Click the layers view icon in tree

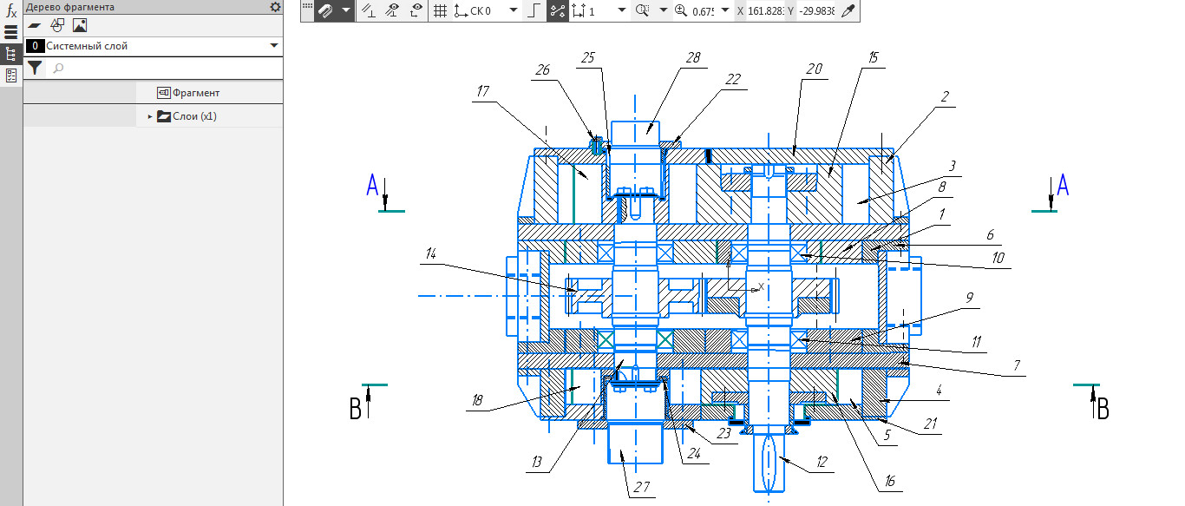tap(35, 25)
